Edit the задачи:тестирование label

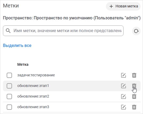tap(124, 75)
